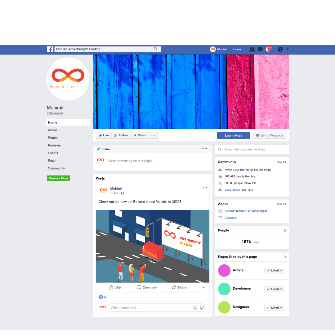The image size is (335, 335).
Task: Share the Mobinti post
Action: point(179,288)
